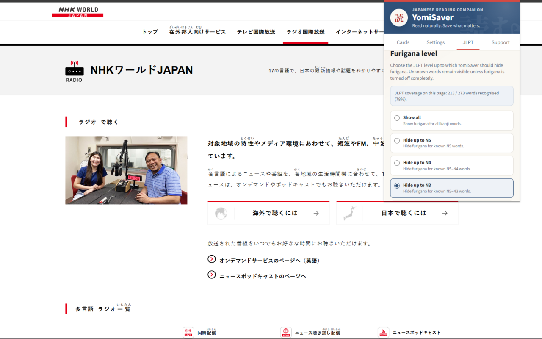Click the ニュースポッドキャスト link at the bottom
This screenshot has width=542, height=339.
[x=417, y=333]
